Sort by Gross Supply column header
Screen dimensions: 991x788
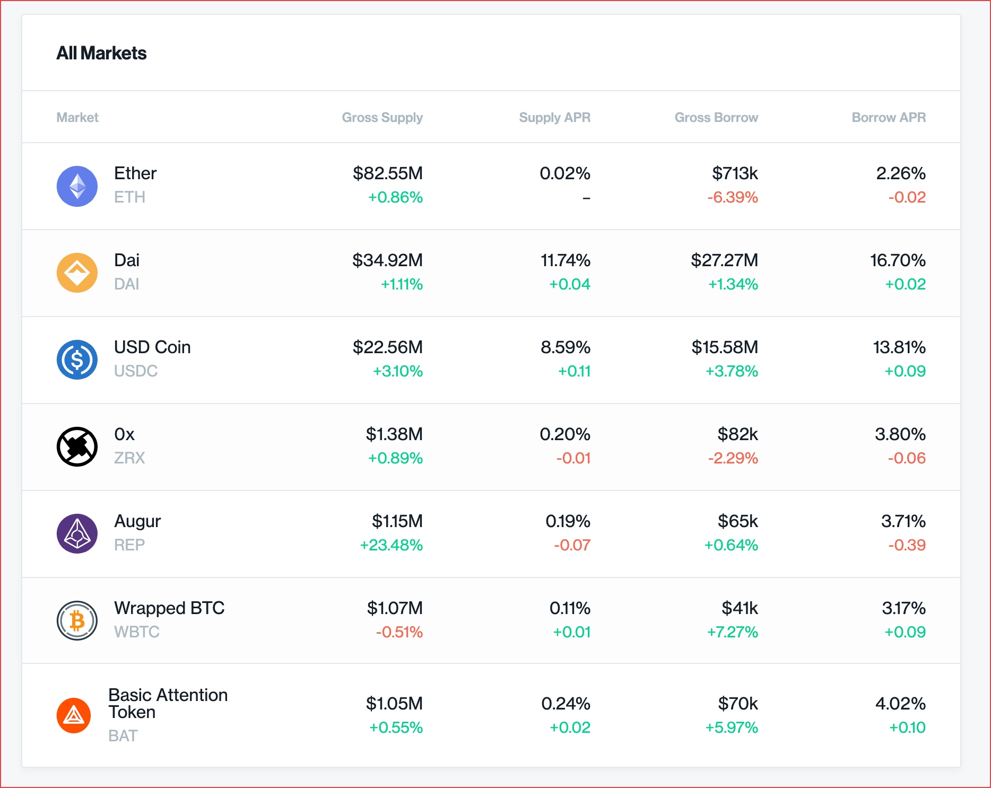click(x=382, y=117)
